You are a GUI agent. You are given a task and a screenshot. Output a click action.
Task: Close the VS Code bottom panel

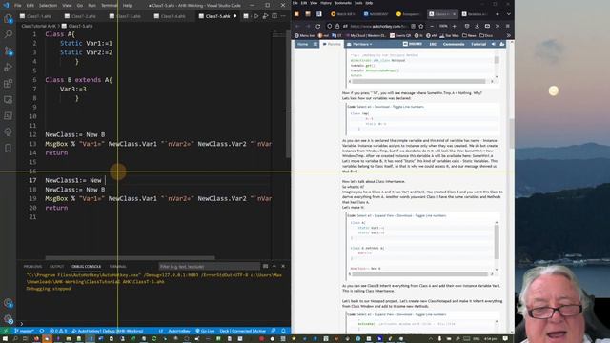[x=283, y=267]
